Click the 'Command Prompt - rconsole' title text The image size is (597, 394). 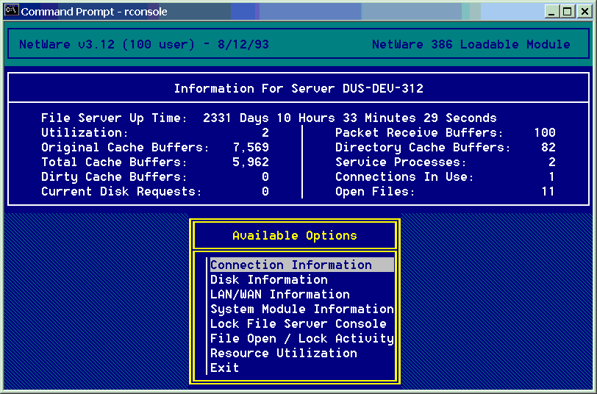pyautogui.click(x=94, y=12)
